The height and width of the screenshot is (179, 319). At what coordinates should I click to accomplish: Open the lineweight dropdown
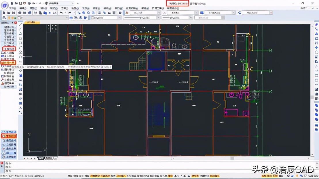tap(191, 18)
